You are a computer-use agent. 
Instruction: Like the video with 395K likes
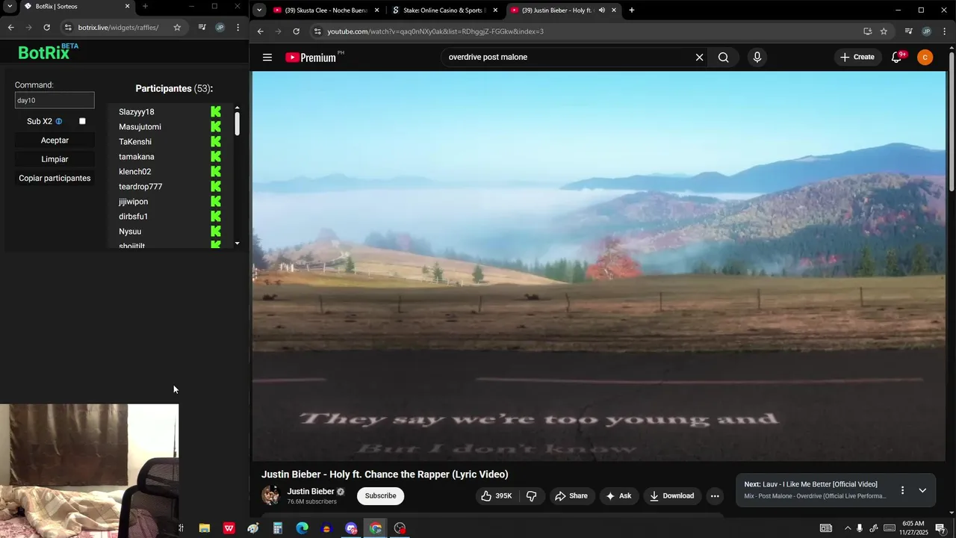coord(497,496)
